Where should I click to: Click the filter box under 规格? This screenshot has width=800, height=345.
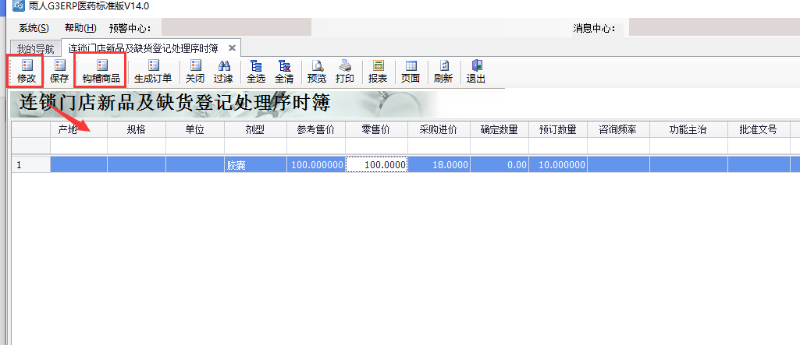(137, 146)
